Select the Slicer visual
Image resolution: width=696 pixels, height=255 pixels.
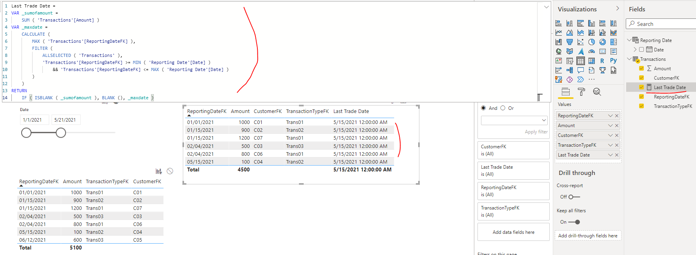(x=570, y=61)
